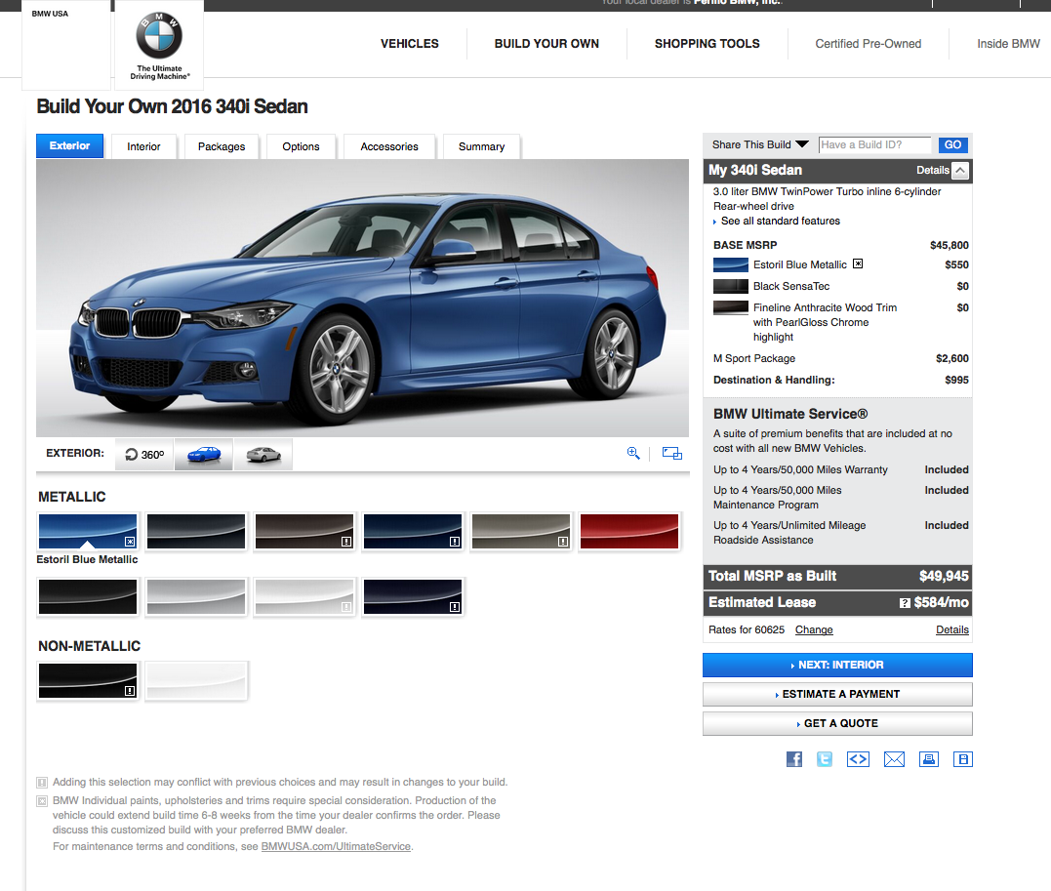Image resolution: width=1051 pixels, height=891 pixels.
Task: Click the embed code icon
Action: (858, 759)
